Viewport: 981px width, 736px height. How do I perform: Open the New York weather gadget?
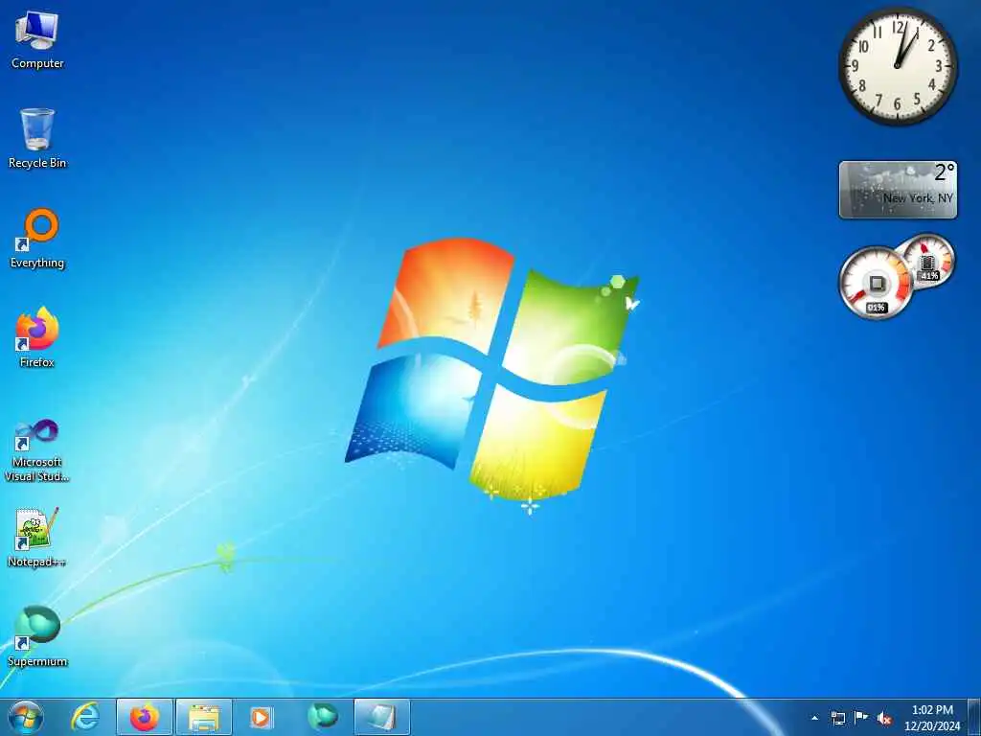[898, 190]
